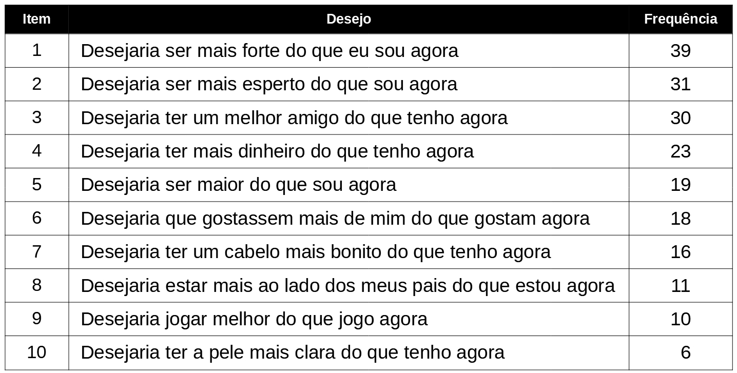Click the Item column header
This screenshot has width=737, height=373.
click(36, 19)
